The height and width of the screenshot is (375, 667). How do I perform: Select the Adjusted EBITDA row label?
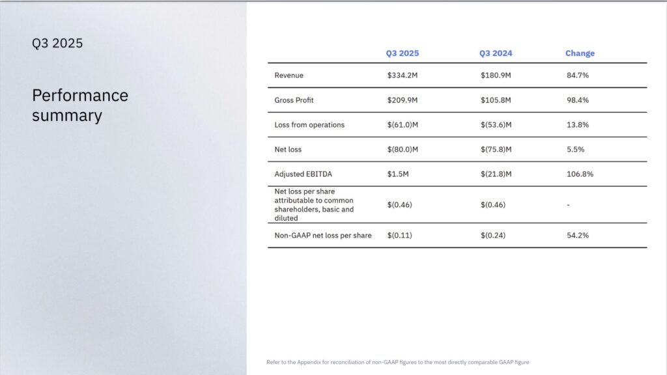pos(304,174)
